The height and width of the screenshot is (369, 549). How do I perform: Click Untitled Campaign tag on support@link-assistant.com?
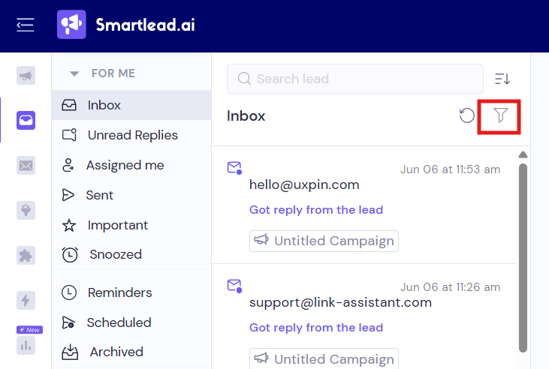click(x=324, y=358)
